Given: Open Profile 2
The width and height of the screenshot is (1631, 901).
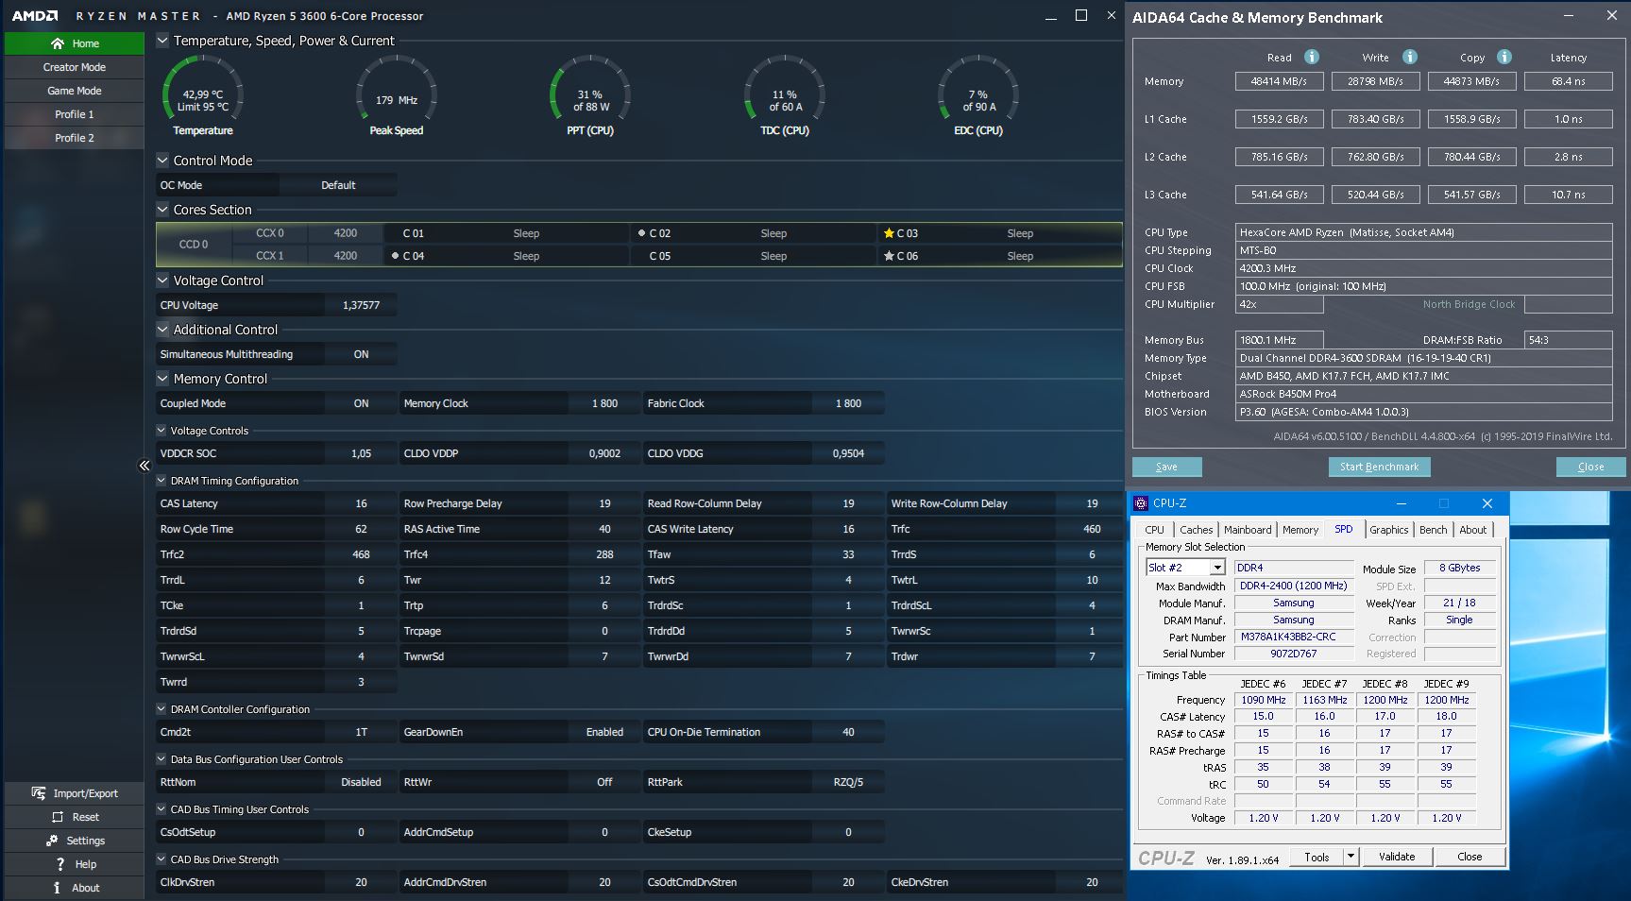Looking at the screenshot, I should pos(75,138).
